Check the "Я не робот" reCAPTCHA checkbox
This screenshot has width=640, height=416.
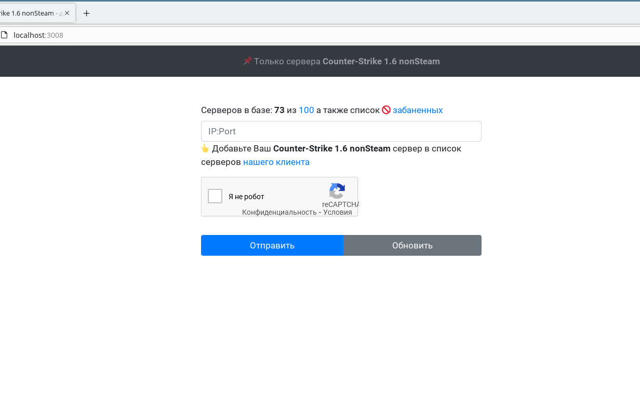[215, 196]
